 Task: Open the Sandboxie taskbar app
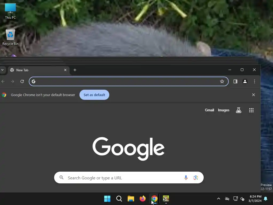tap(166, 199)
